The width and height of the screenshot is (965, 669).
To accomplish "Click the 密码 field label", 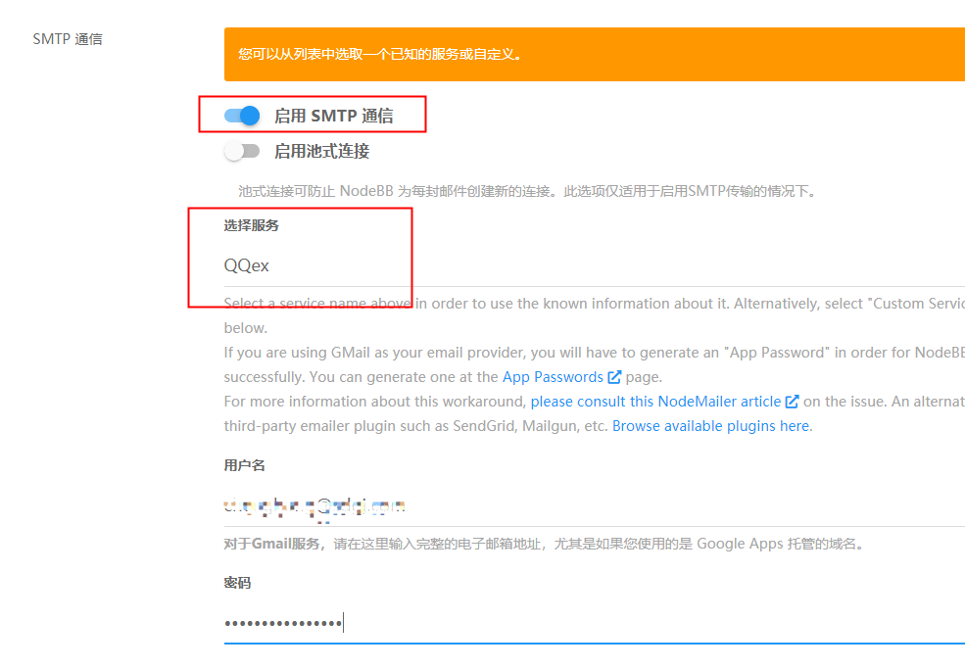I will (x=237, y=583).
